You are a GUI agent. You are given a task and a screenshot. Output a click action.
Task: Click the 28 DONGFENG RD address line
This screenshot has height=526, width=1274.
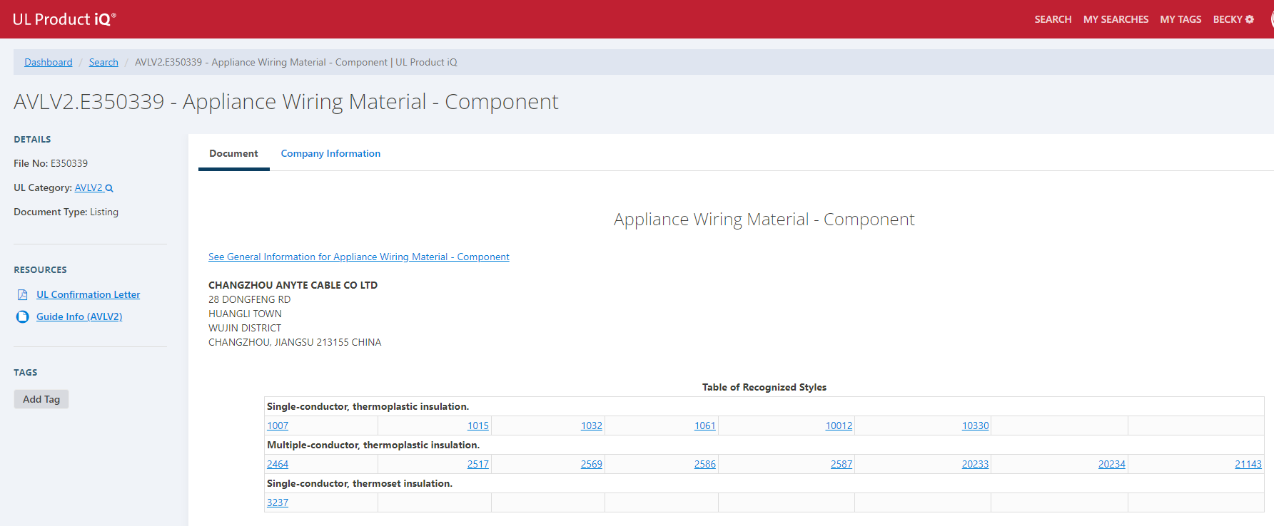coord(250,299)
